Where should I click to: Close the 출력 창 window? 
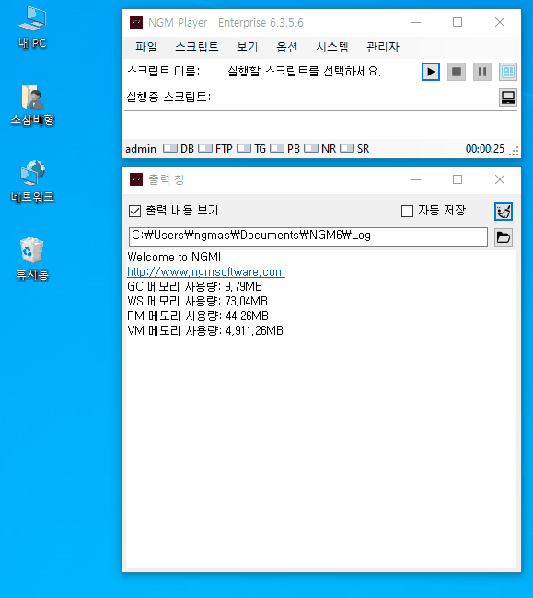[x=500, y=179]
